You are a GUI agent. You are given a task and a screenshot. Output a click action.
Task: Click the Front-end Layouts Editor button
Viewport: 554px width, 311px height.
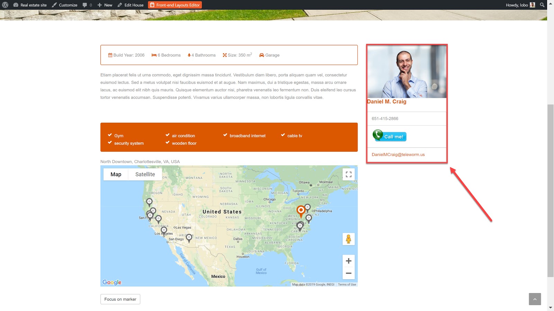(175, 5)
